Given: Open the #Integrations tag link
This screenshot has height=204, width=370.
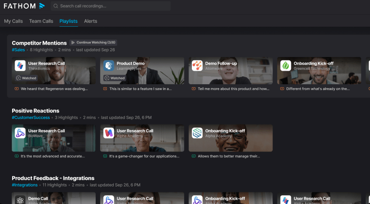Looking at the screenshot, I should (25, 185).
